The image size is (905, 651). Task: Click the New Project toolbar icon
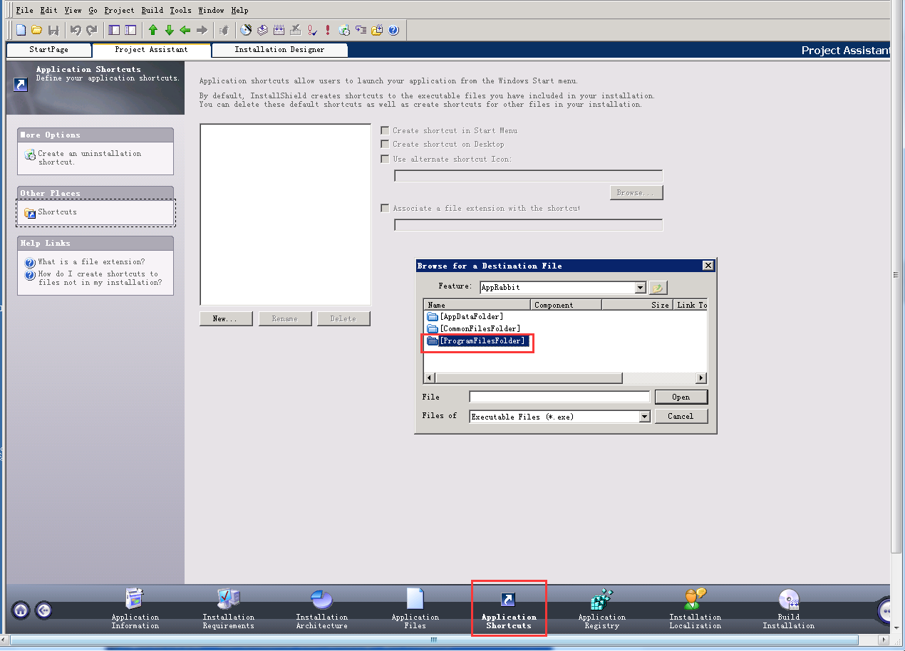(x=21, y=30)
